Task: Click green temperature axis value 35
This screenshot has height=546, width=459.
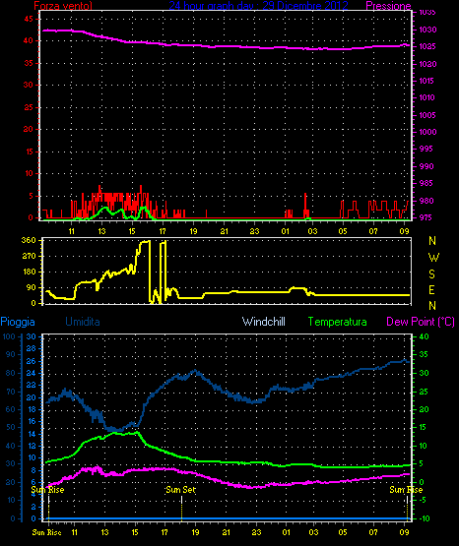Action: 424,354
